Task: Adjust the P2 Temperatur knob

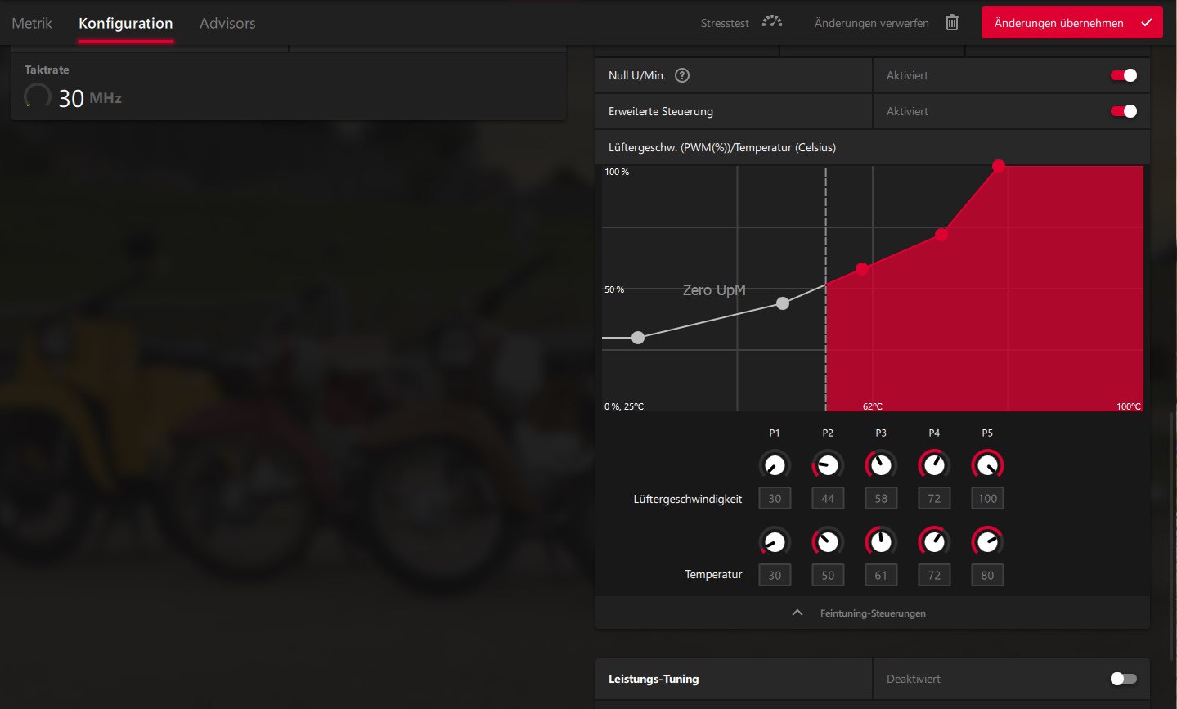Action: 828,541
